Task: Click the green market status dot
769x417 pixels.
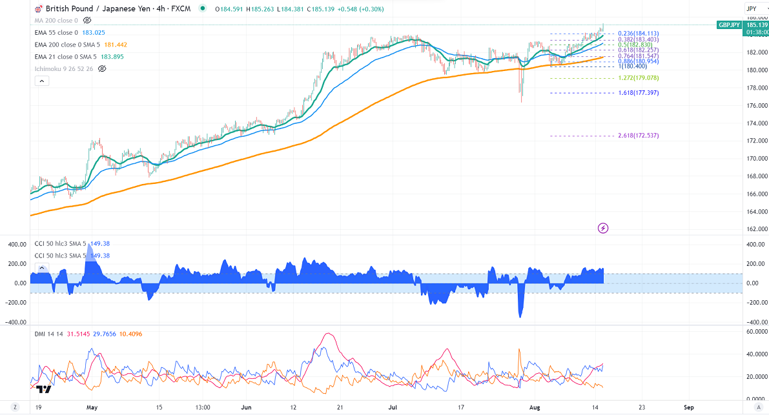Action: pyautogui.click(x=202, y=8)
